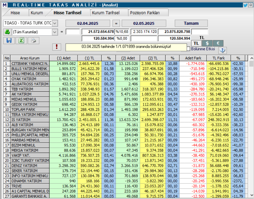
Task: Click the empty field right of 23.875.828.798
Action: 200,32
